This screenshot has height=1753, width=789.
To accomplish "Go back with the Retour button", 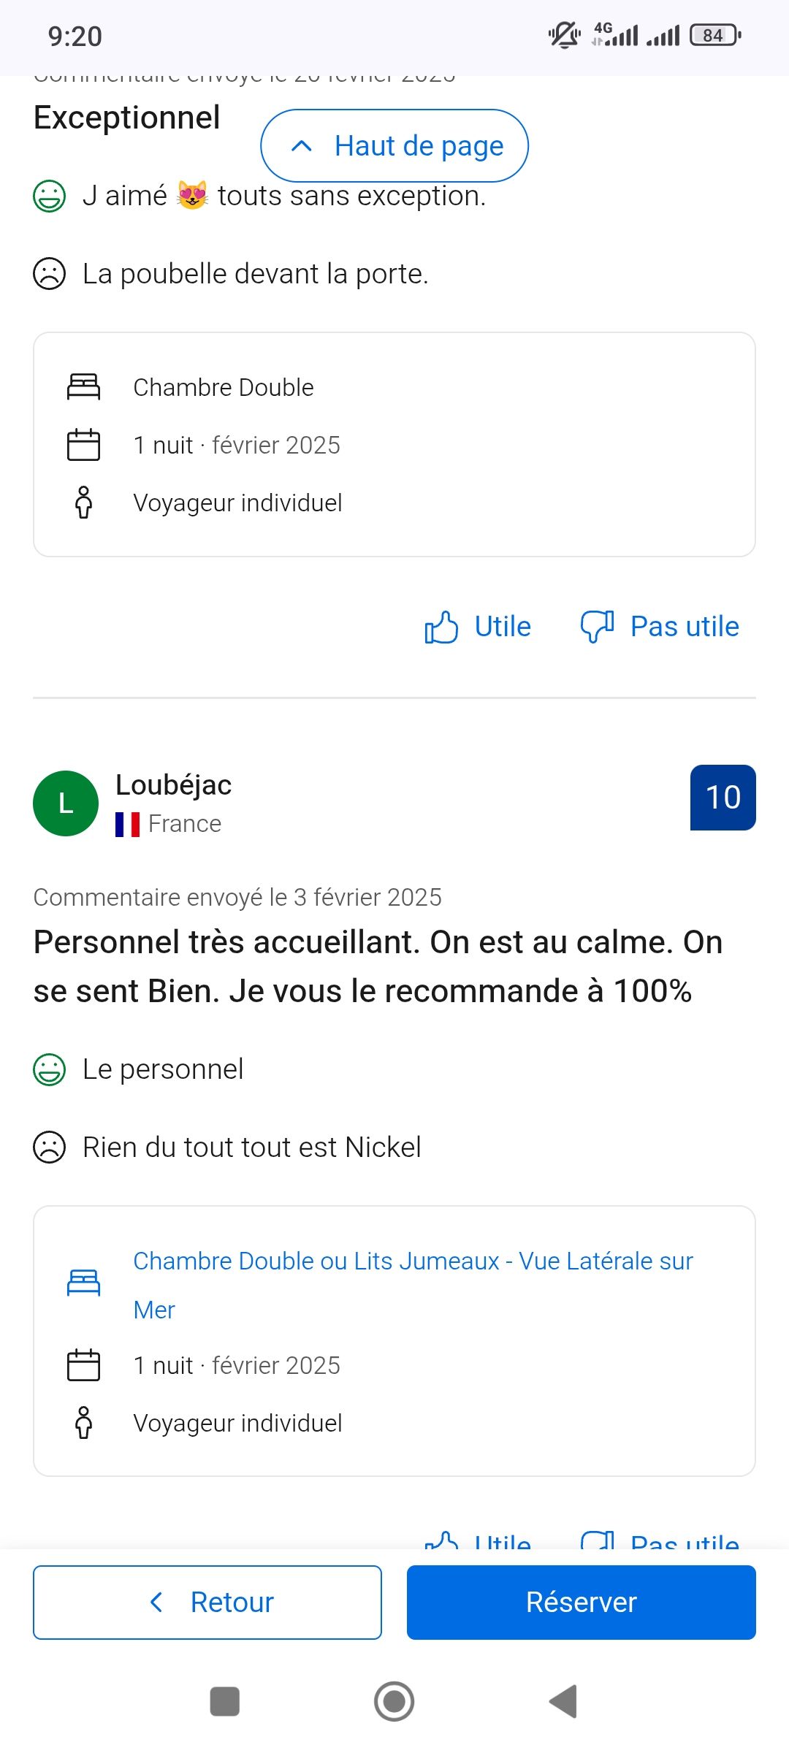I will pos(207,1603).
